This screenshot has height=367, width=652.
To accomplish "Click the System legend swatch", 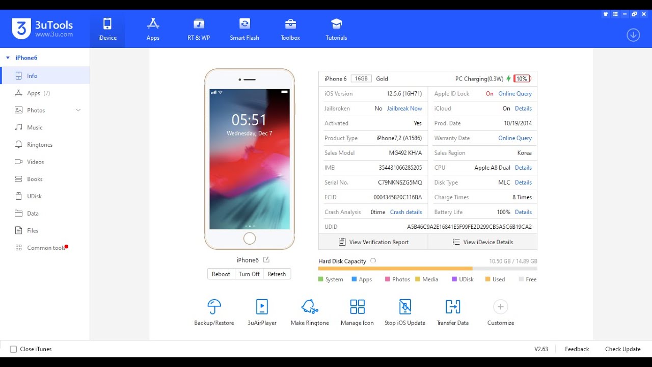I will click(x=321, y=279).
